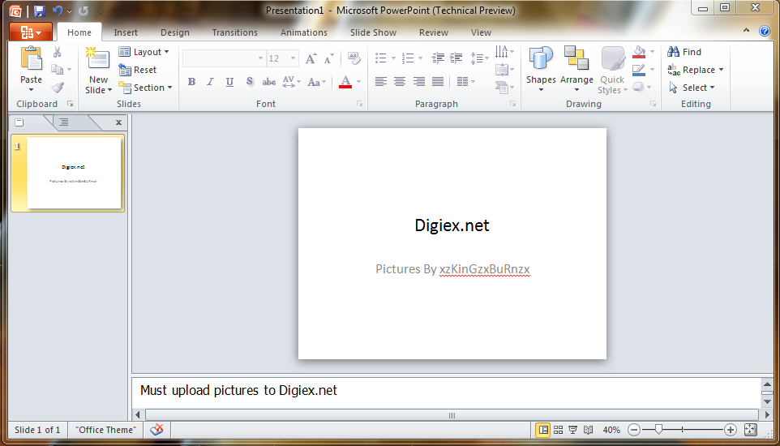Screen dimensions: 780x446
Task: Switch to Reading View
Action: point(588,430)
